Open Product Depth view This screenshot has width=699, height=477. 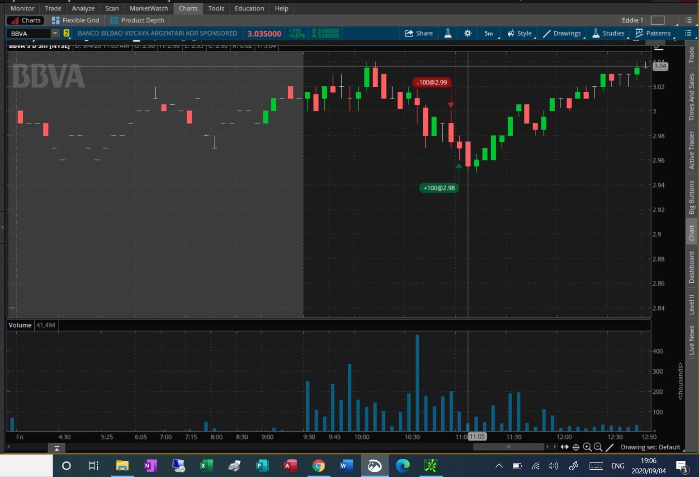pos(137,20)
